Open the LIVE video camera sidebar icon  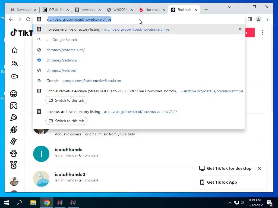pyautogui.click(x=15, y=76)
